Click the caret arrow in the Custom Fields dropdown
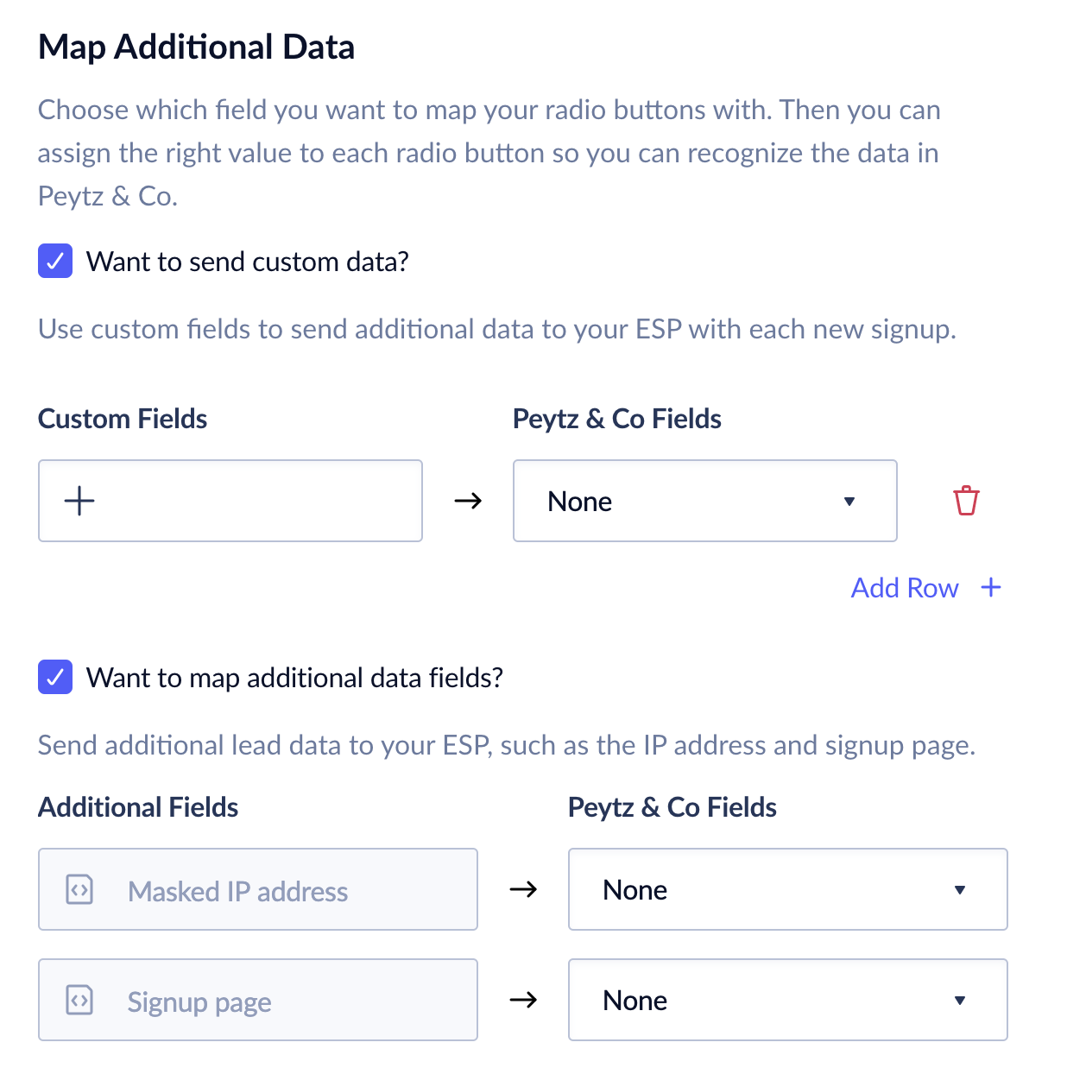This screenshot has height=1074, width=1067. pyautogui.click(x=849, y=502)
